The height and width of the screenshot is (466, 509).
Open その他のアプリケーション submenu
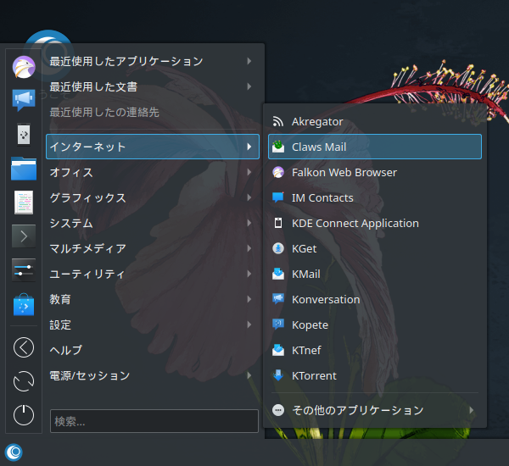pos(375,410)
